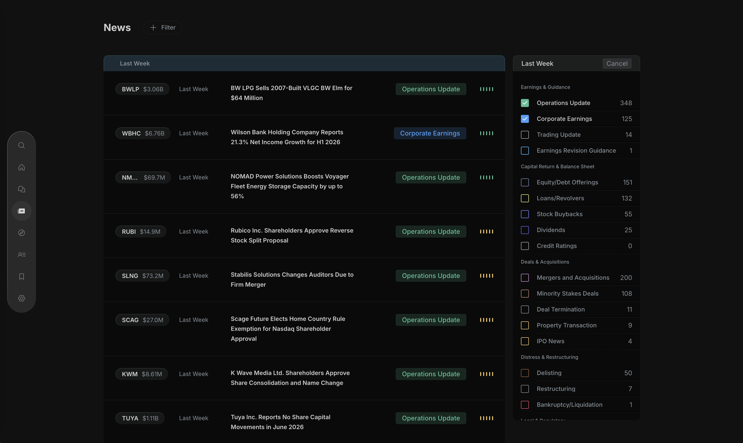
Task: Go to Home via sidebar house icon
Action: 21,167
